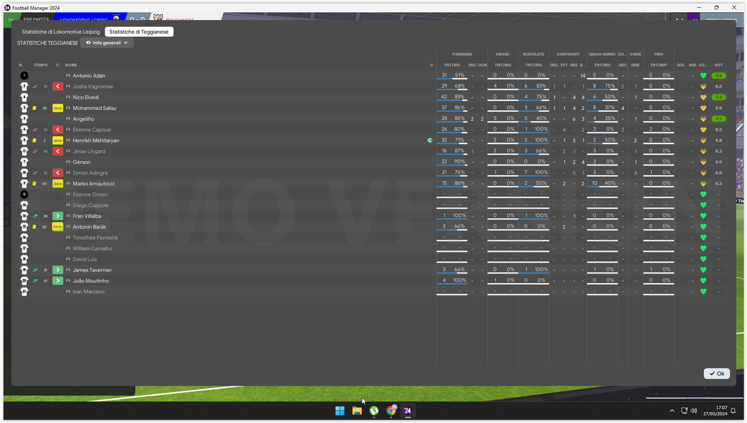The height and width of the screenshot is (423, 747).
Task: Open the Windows Start menu
Action: (340, 411)
